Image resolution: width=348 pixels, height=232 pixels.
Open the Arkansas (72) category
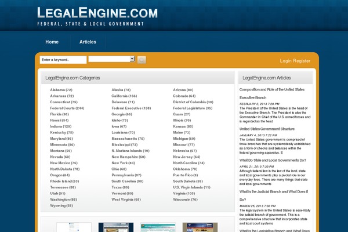[62, 96]
